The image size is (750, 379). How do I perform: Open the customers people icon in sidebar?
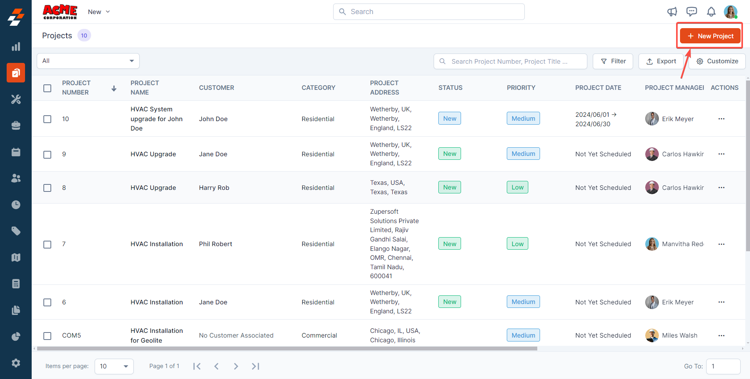(x=16, y=178)
